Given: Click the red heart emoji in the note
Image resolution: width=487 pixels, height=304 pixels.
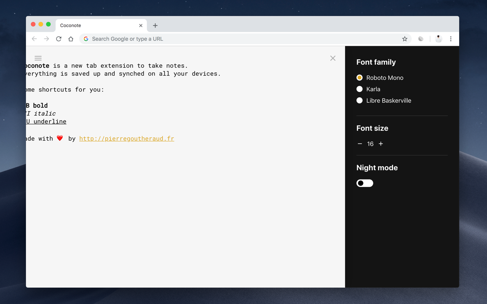Looking at the screenshot, I should point(60,138).
